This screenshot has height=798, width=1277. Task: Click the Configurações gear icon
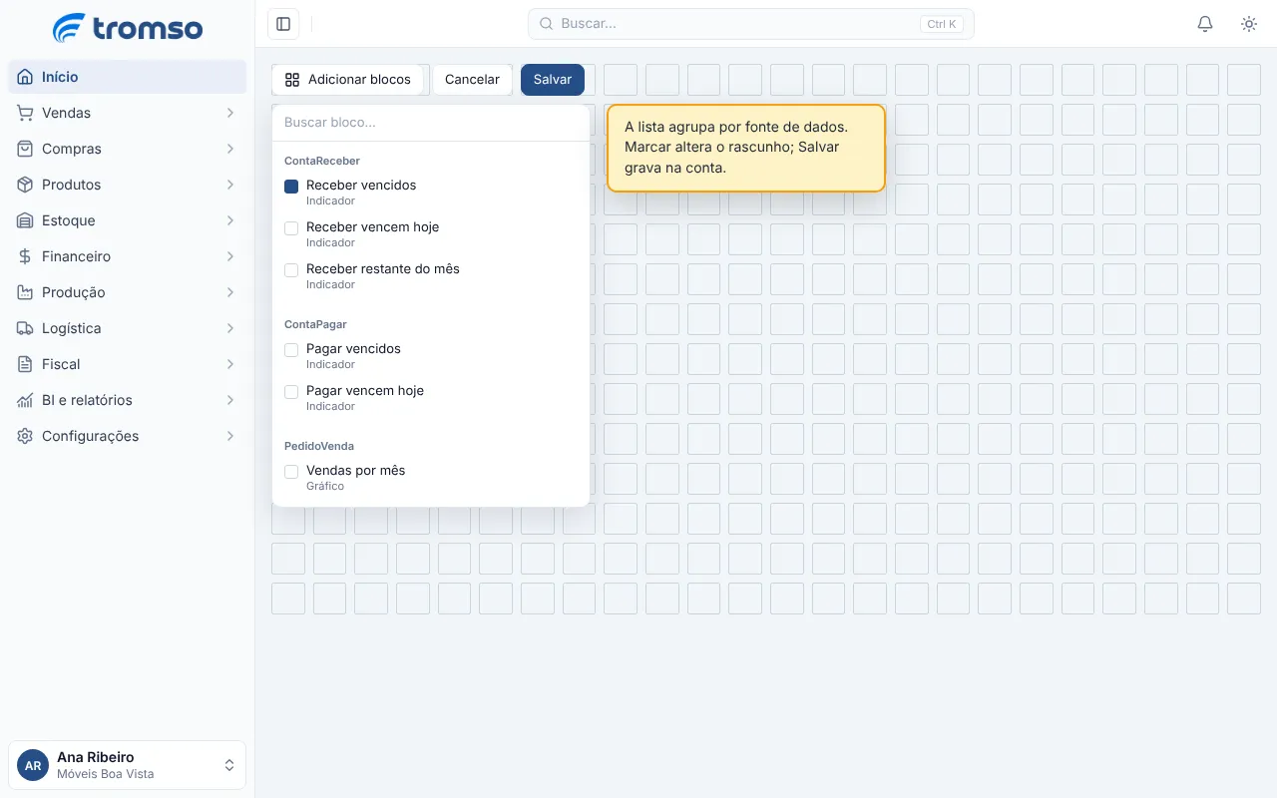[25, 436]
